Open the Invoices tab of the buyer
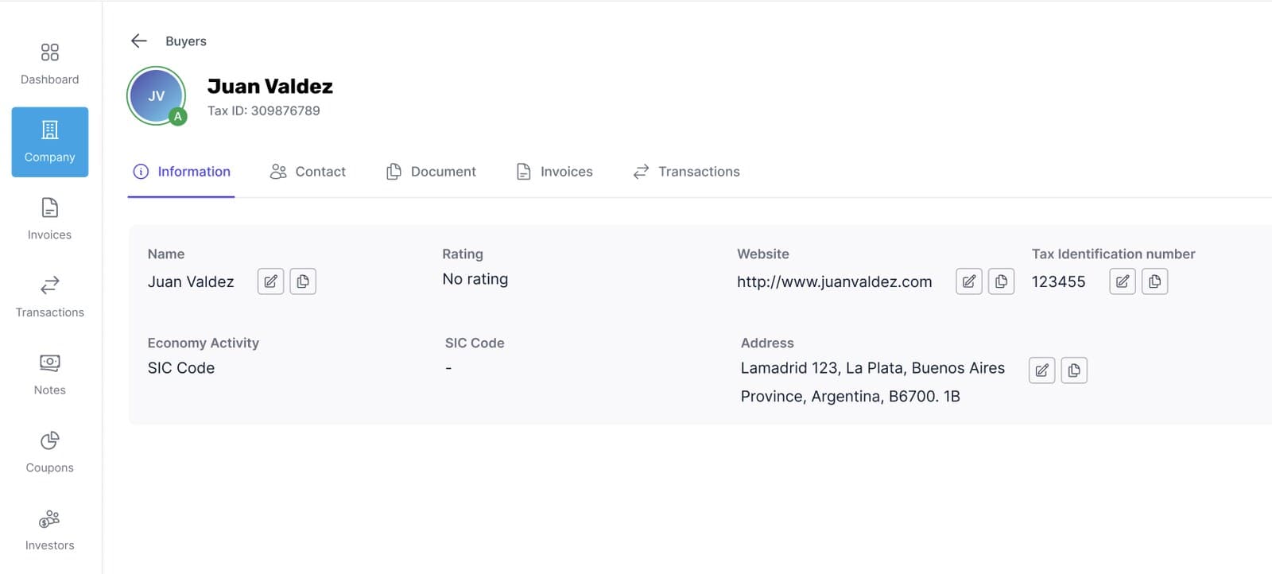 pos(554,172)
